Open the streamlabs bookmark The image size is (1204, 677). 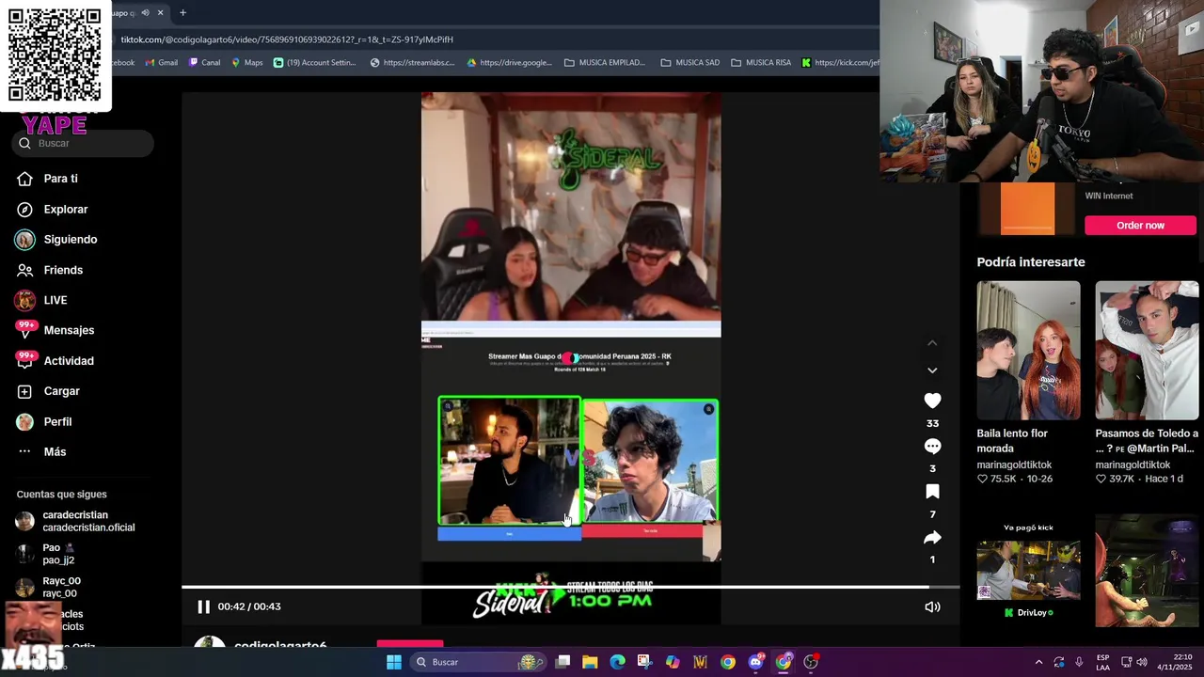412,63
